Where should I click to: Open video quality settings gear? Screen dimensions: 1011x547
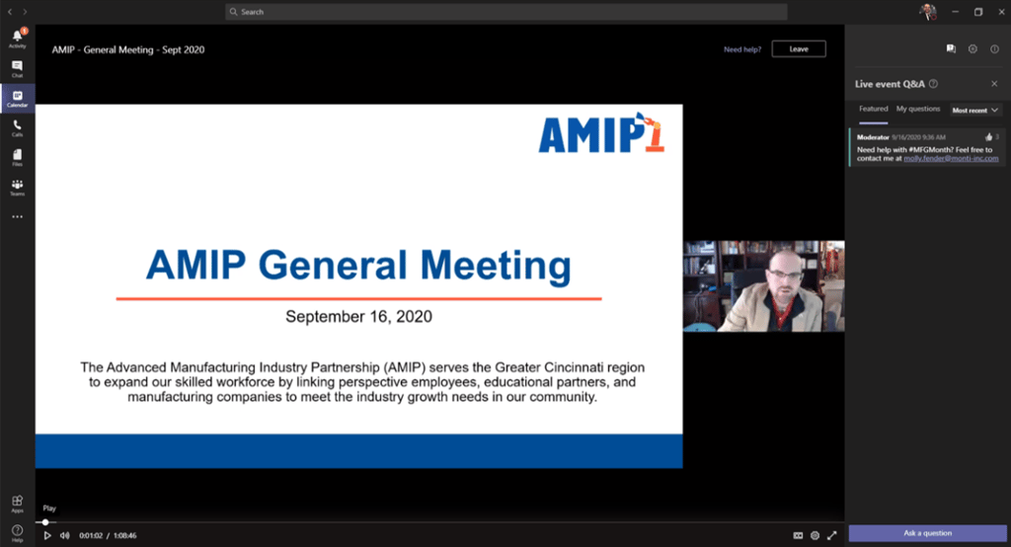click(815, 535)
